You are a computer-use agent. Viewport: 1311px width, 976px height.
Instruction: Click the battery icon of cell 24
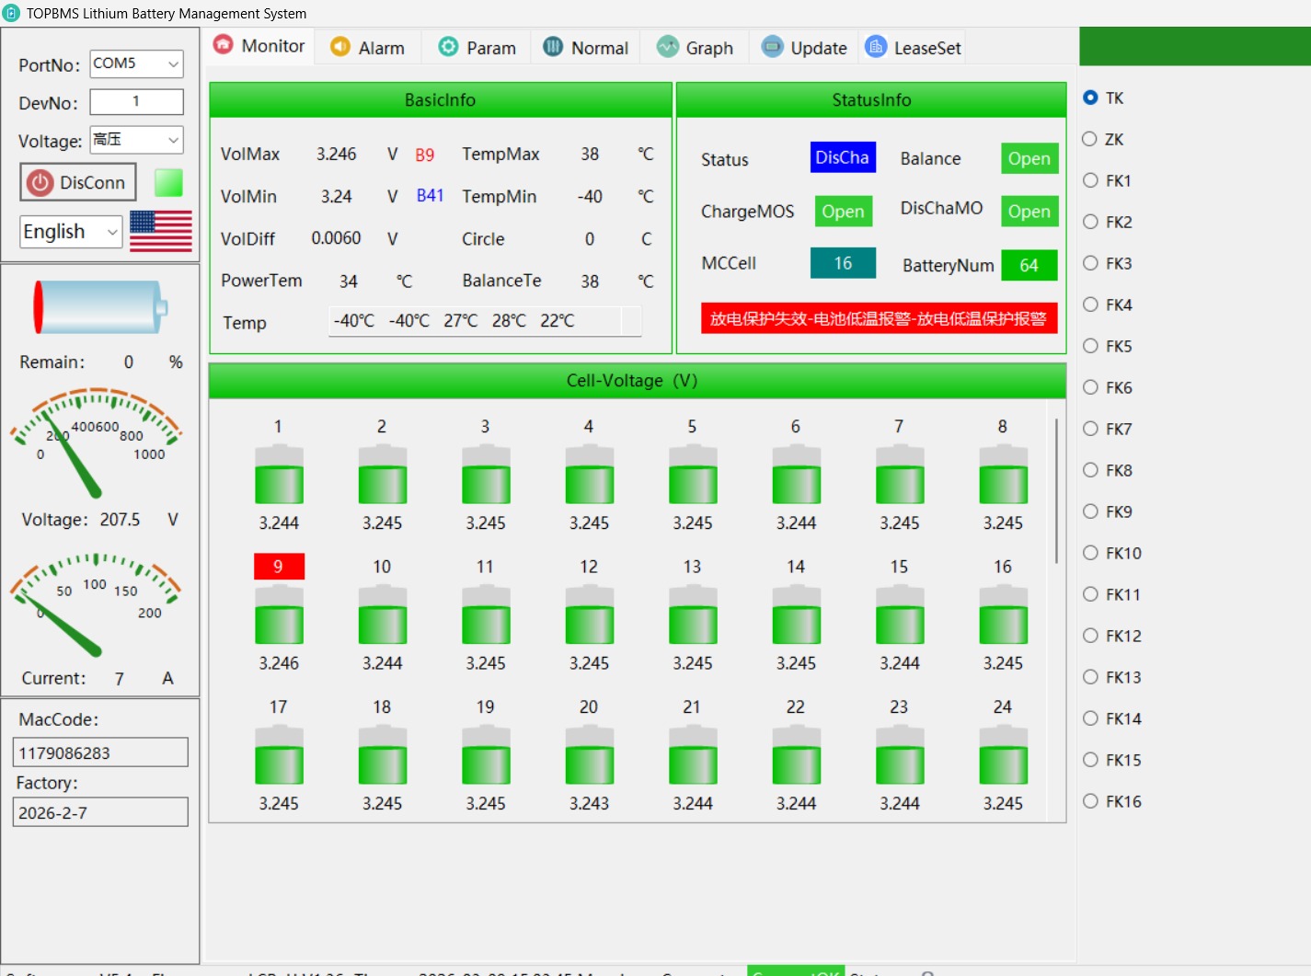coord(1003,754)
